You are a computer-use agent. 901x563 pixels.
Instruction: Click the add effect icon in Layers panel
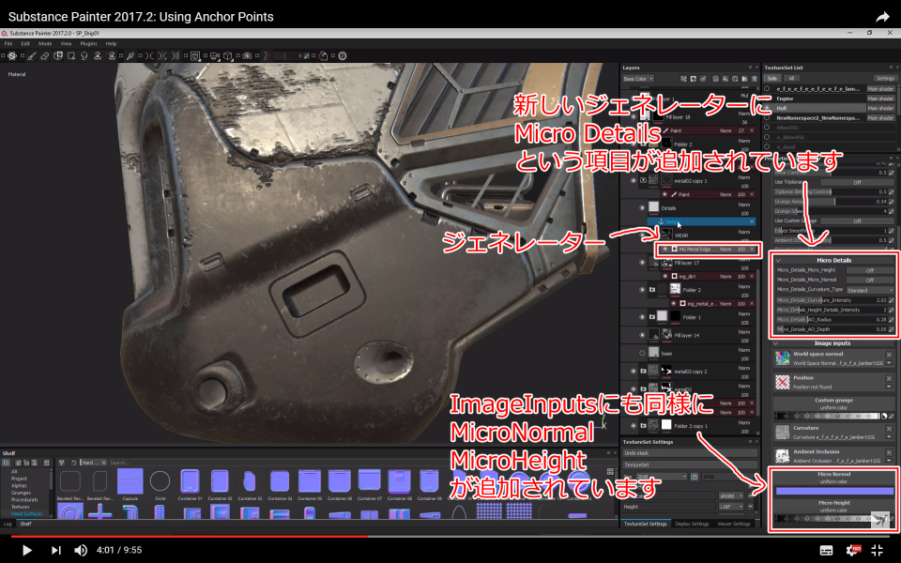click(684, 79)
